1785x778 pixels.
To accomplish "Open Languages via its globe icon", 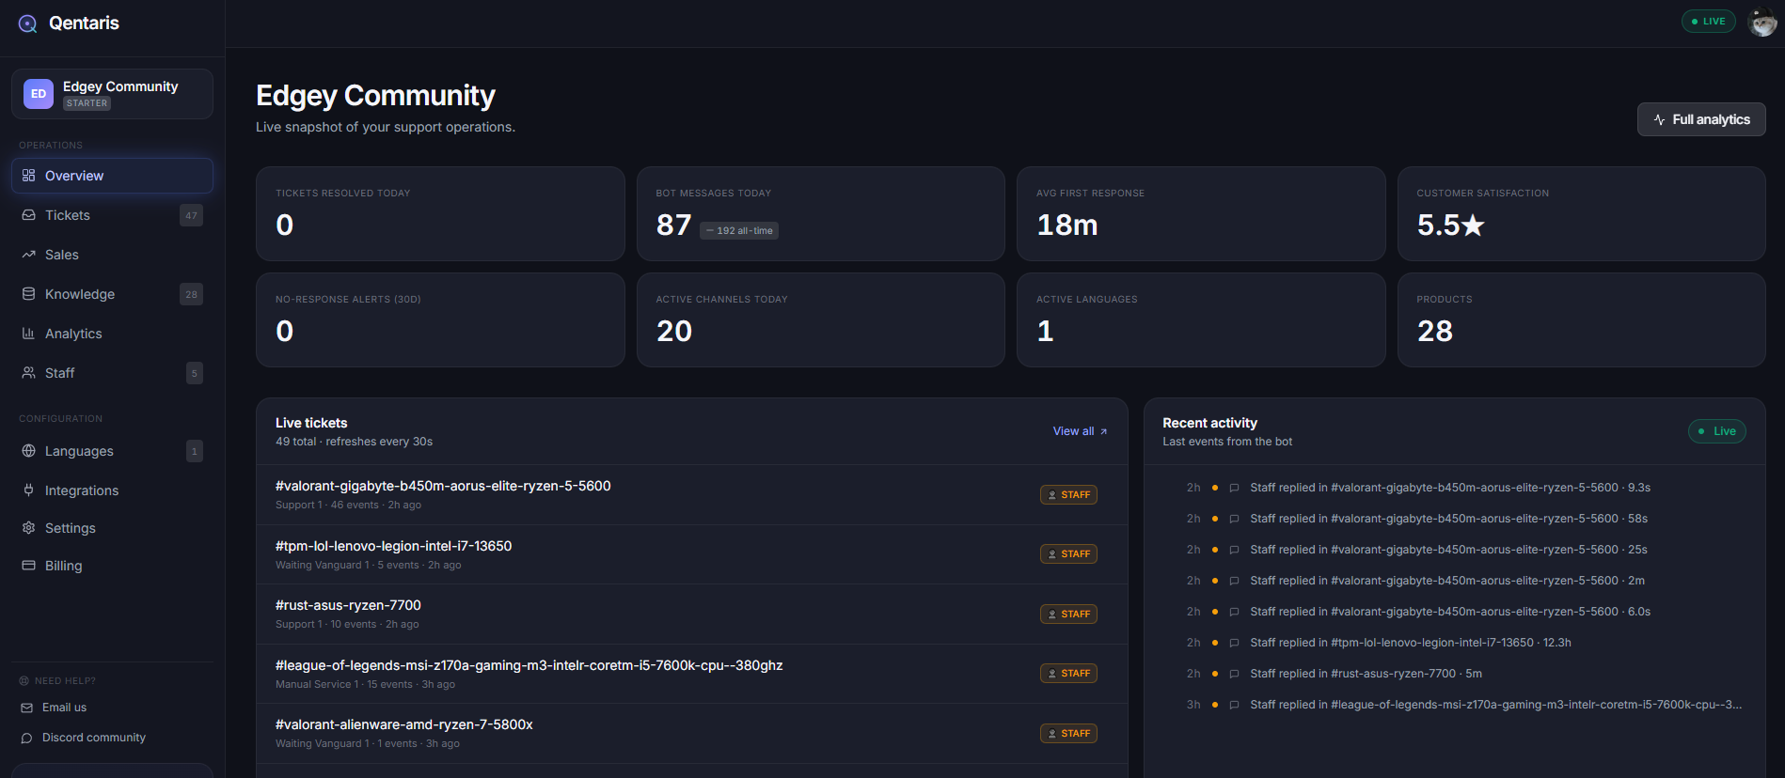I will [28, 451].
